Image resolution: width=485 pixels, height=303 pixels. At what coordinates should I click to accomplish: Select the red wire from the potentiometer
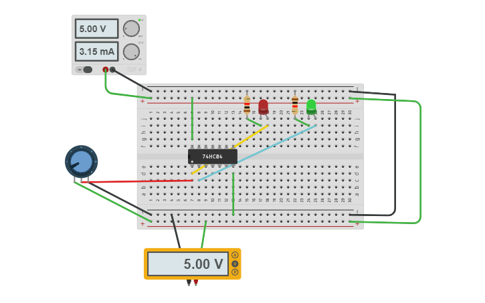click(137, 181)
